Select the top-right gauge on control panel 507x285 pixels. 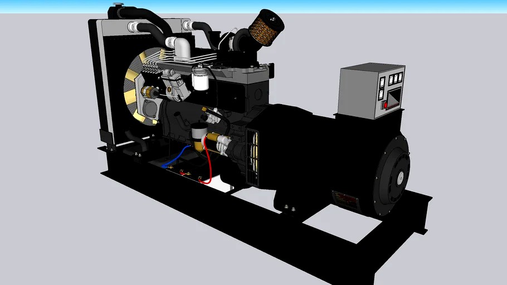400,77
